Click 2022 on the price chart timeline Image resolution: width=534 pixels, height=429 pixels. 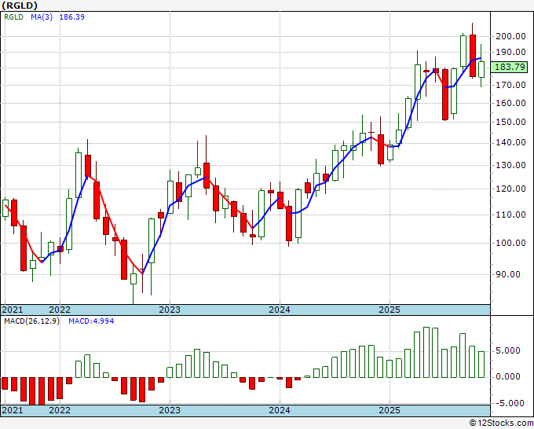(60, 310)
